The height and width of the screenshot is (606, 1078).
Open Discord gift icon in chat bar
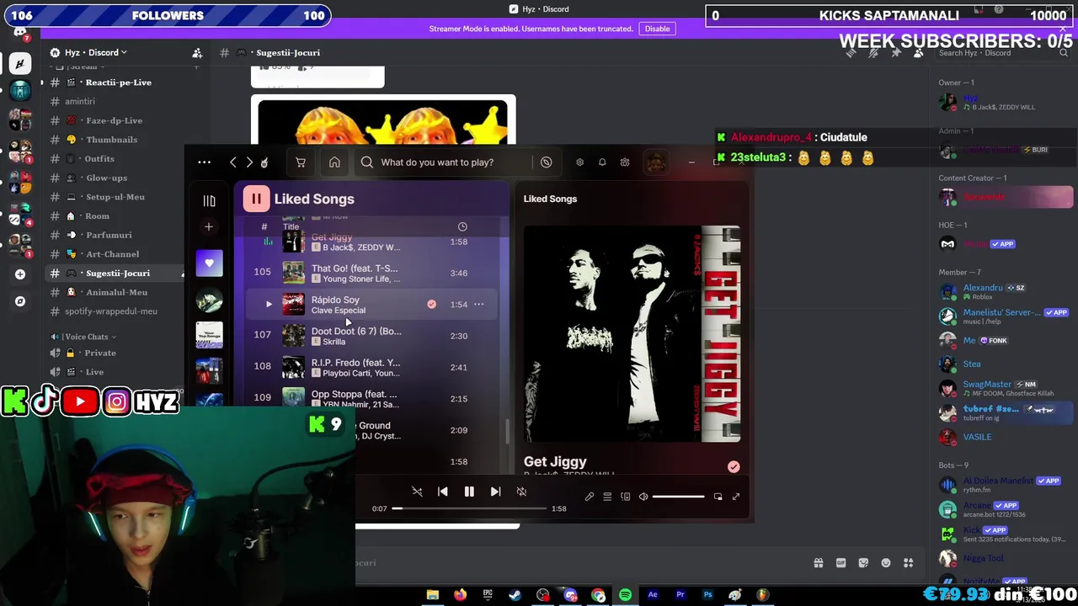(x=818, y=563)
